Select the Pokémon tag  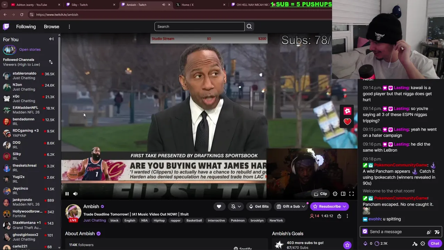coord(238,220)
